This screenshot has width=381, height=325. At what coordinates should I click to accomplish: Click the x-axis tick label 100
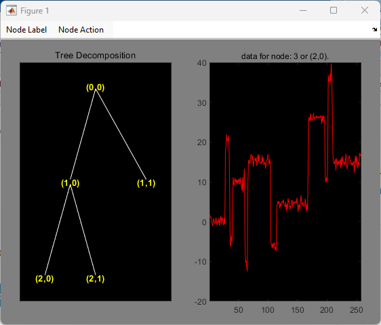pyautogui.click(x=268, y=310)
